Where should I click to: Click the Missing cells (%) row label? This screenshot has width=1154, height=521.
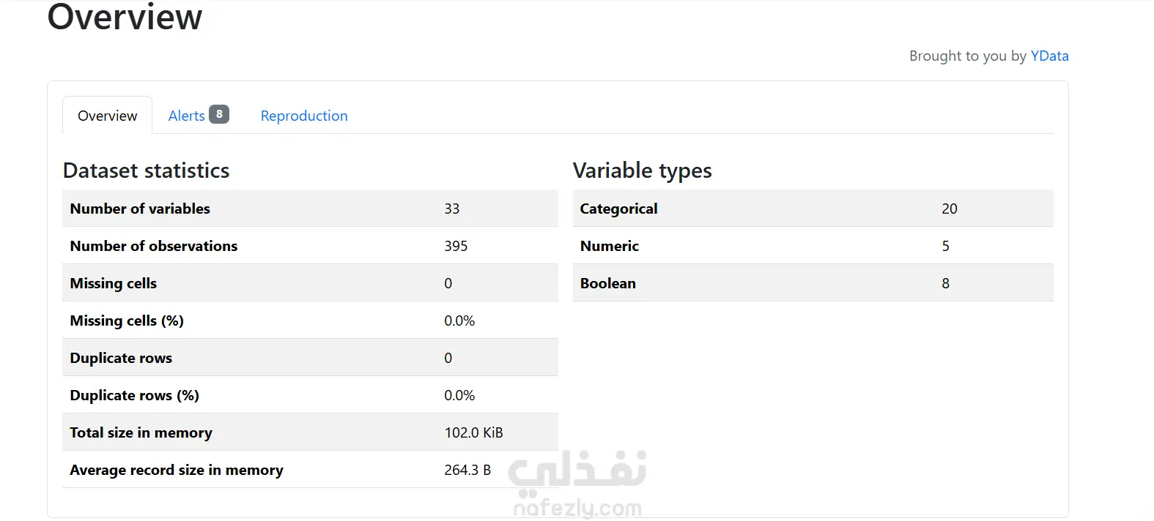[127, 321]
